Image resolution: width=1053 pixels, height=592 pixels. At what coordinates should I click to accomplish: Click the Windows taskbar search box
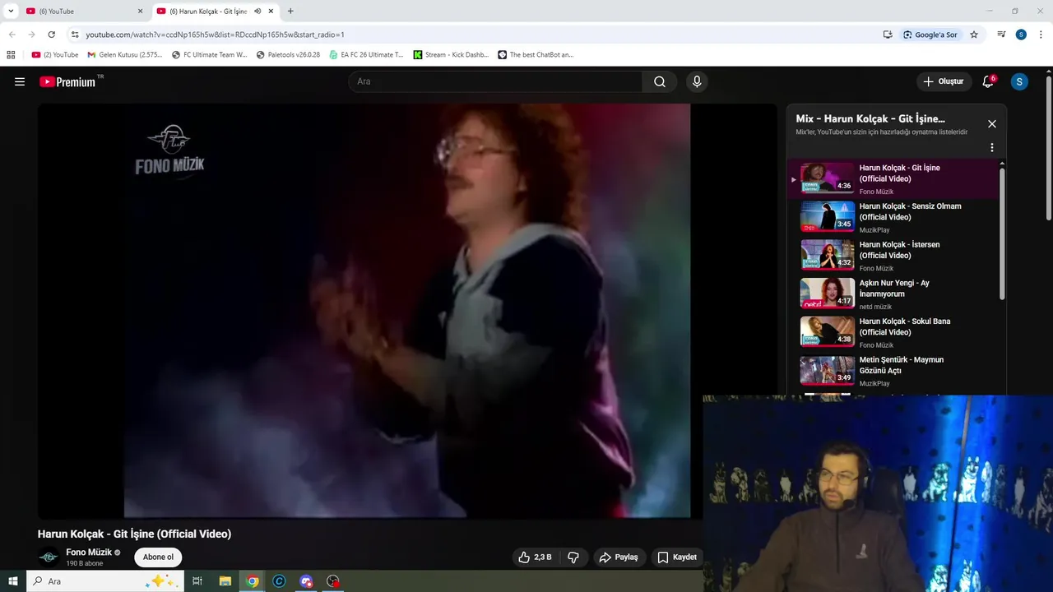(x=105, y=581)
